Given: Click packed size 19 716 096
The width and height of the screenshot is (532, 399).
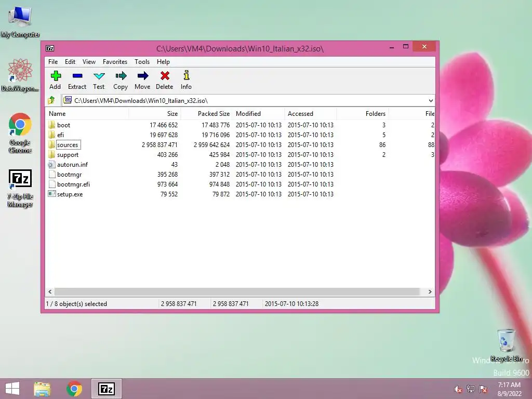Looking at the screenshot, I should pos(216,135).
